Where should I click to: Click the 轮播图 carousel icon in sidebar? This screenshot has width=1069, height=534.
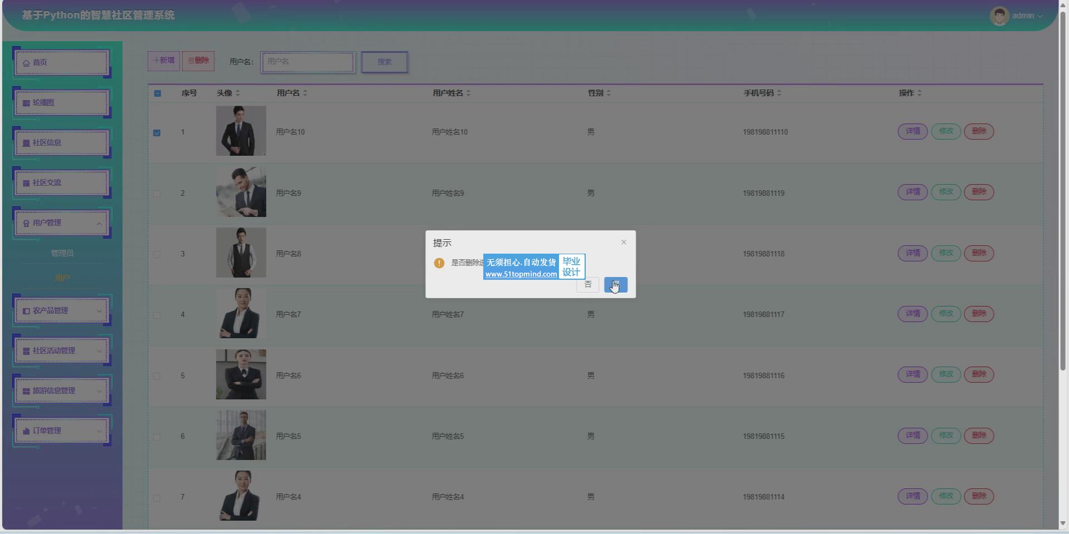[x=26, y=103]
